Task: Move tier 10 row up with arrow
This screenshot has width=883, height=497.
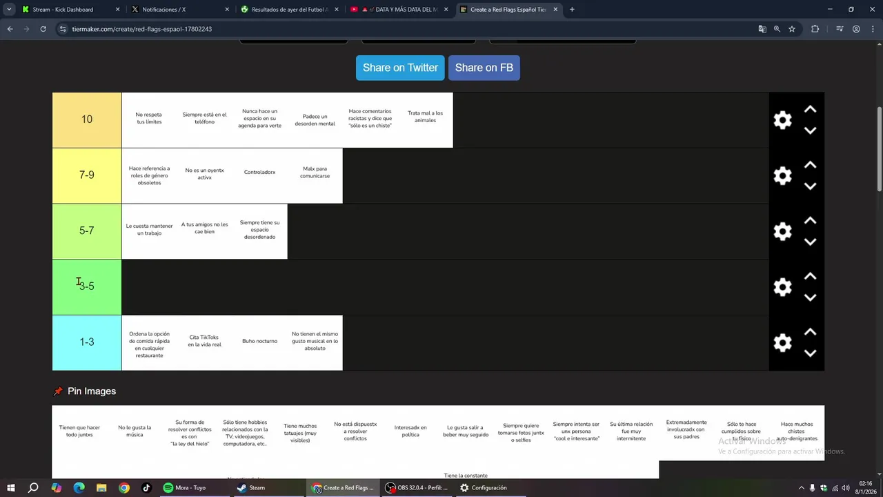Action: point(810,109)
